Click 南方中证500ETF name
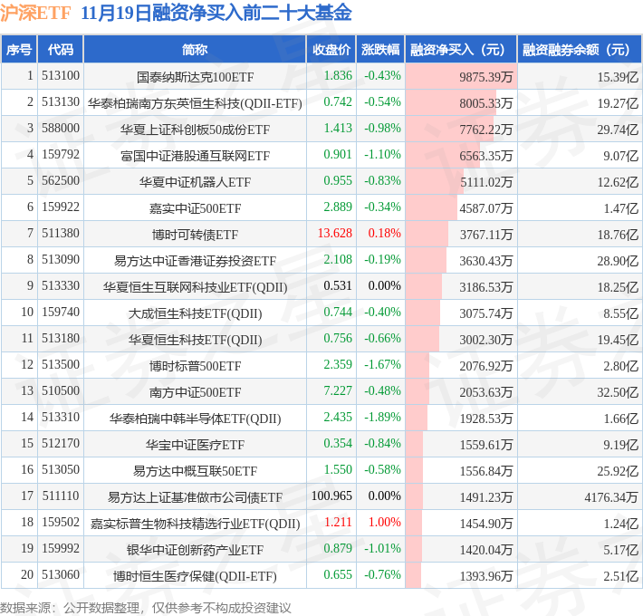The image size is (643, 616). tap(195, 391)
